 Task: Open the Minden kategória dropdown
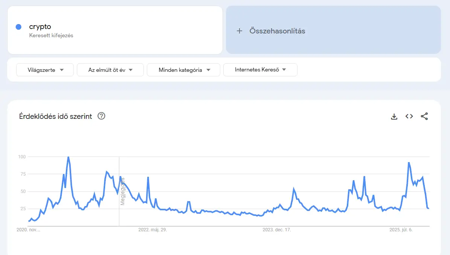click(x=183, y=70)
